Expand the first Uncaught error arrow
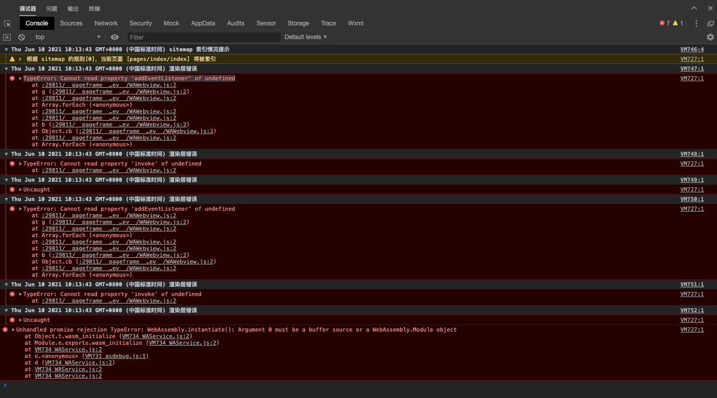Viewport: 717px width, 398px height. pyautogui.click(x=20, y=190)
